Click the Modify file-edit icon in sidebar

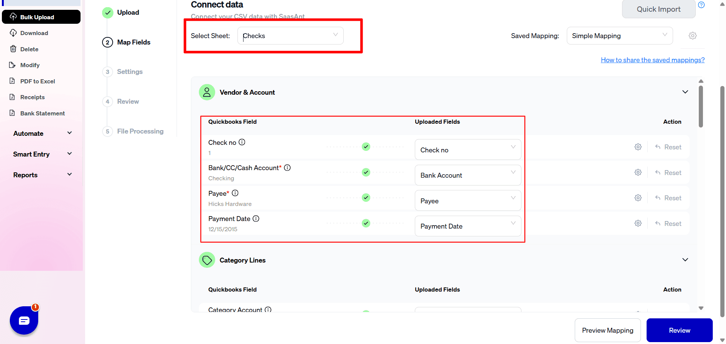tap(12, 65)
